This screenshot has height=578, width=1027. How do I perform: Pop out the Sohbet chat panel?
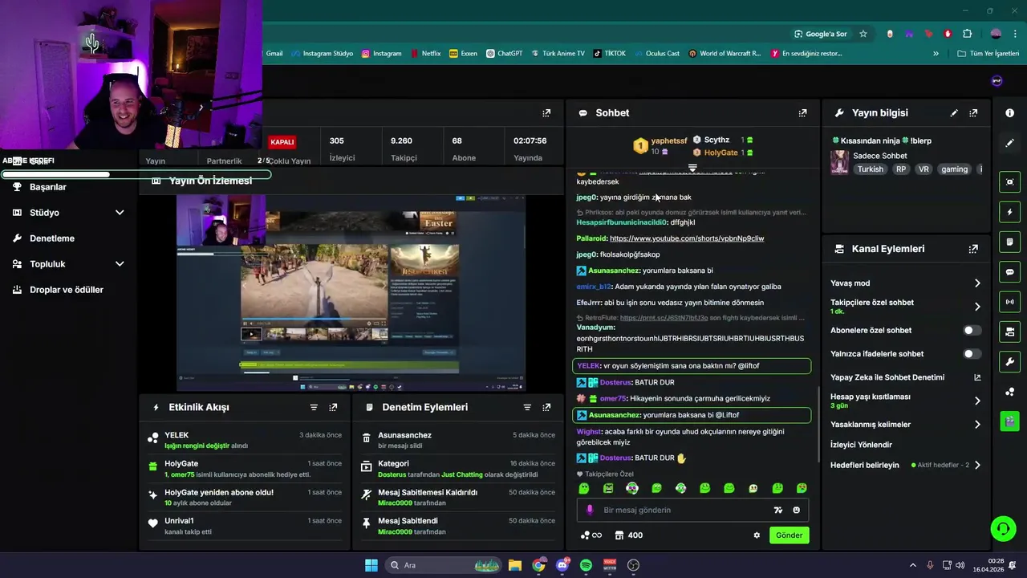click(802, 113)
